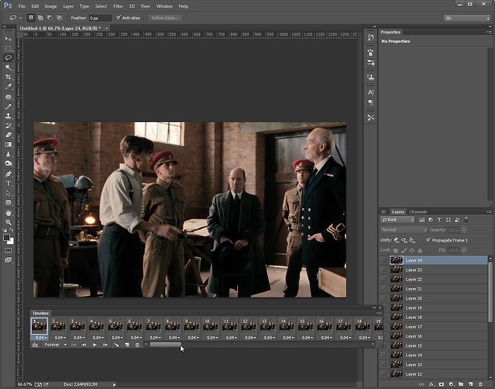Open frame 5 delay time dropdown
This screenshot has height=389, width=495.
[117, 338]
